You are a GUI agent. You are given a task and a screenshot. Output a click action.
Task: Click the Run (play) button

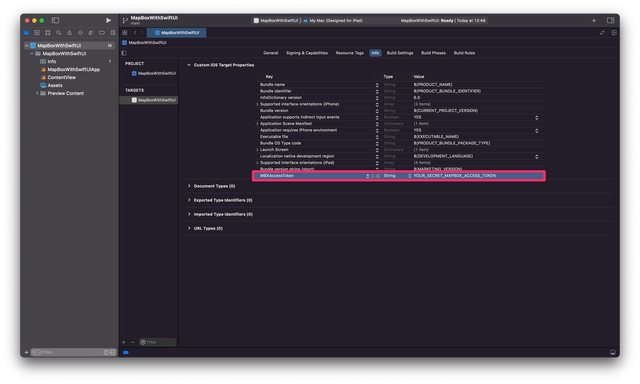(x=108, y=20)
